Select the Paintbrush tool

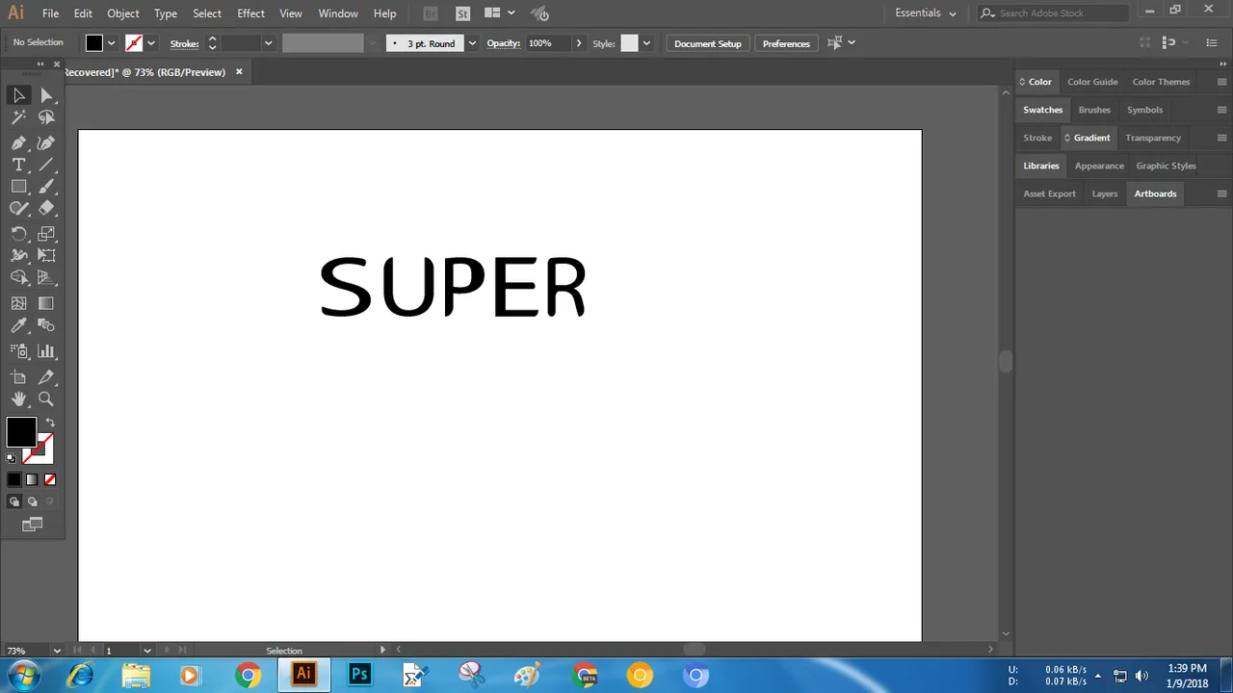point(46,187)
